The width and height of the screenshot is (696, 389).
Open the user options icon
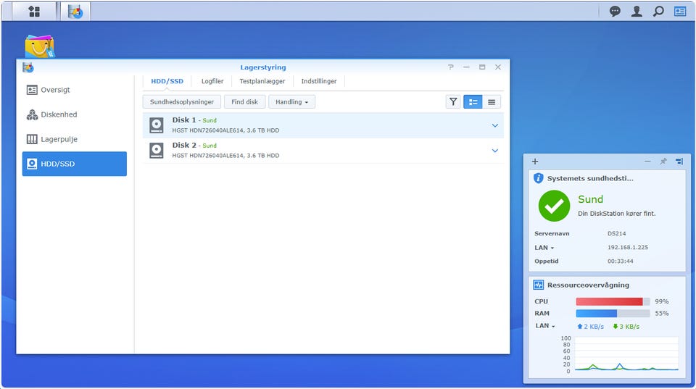(637, 11)
